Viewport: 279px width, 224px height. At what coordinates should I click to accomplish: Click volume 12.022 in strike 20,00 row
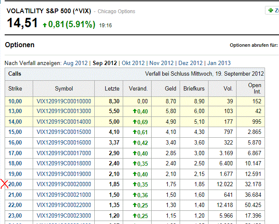[225, 184]
